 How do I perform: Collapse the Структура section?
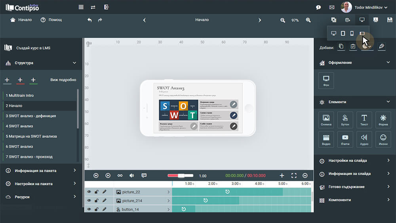pos(74,63)
